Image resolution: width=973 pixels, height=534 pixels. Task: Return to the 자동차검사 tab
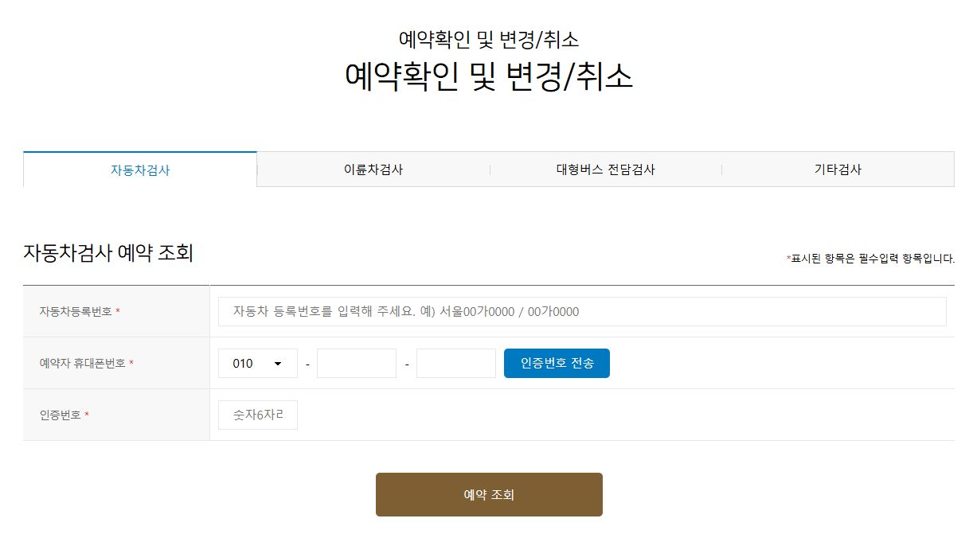139,169
